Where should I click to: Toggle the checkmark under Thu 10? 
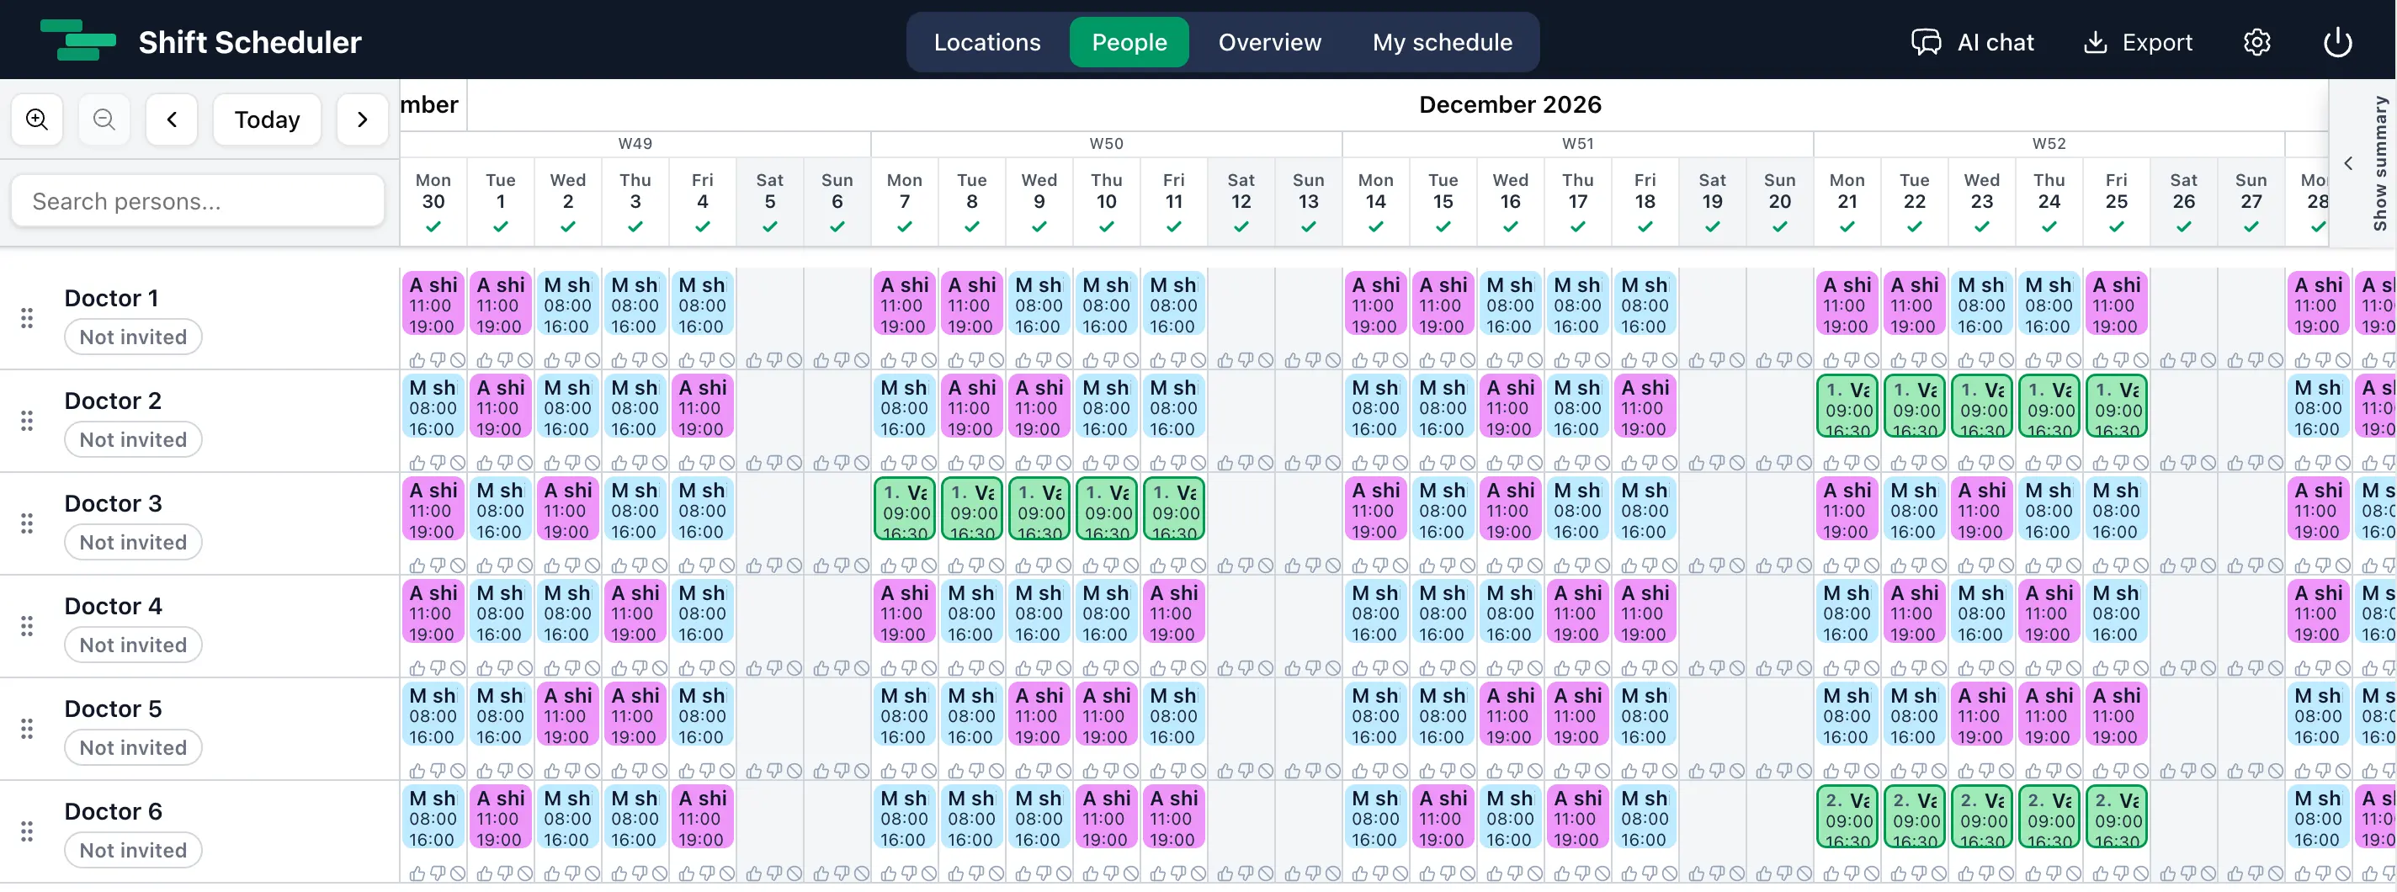tap(1107, 226)
